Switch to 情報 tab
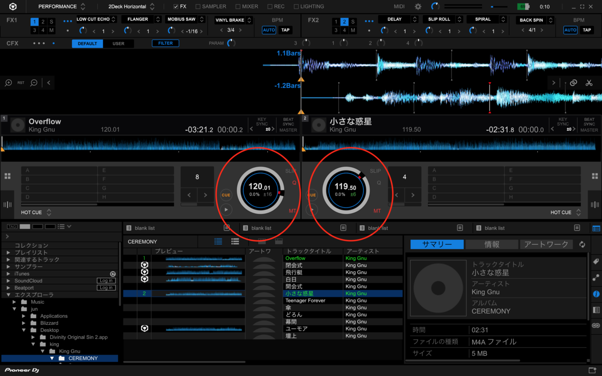The width and height of the screenshot is (602, 376). 492,245
